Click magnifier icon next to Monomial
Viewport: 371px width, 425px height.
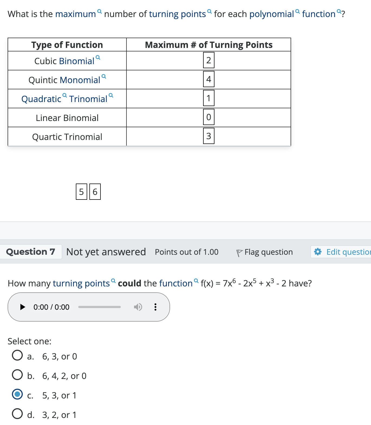coord(104,76)
